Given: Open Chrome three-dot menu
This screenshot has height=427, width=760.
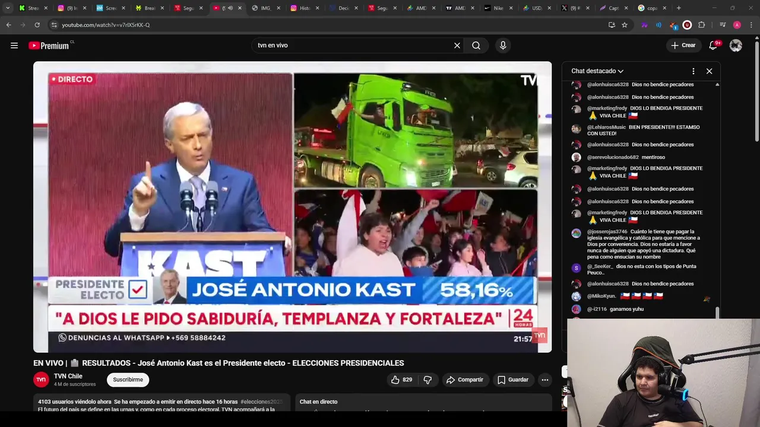Looking at the screenshot, I should point(751,25).
